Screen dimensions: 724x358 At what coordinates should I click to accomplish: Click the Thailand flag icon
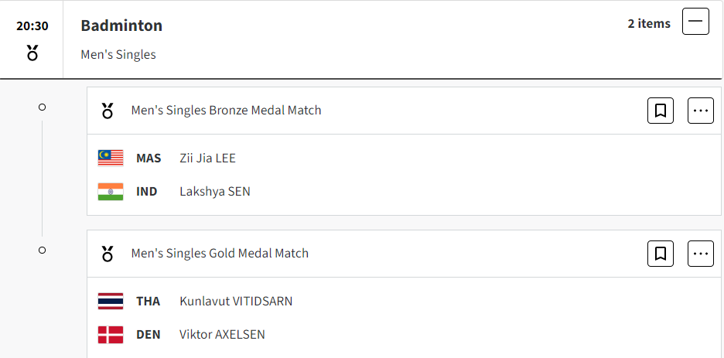tap(111, 302)
